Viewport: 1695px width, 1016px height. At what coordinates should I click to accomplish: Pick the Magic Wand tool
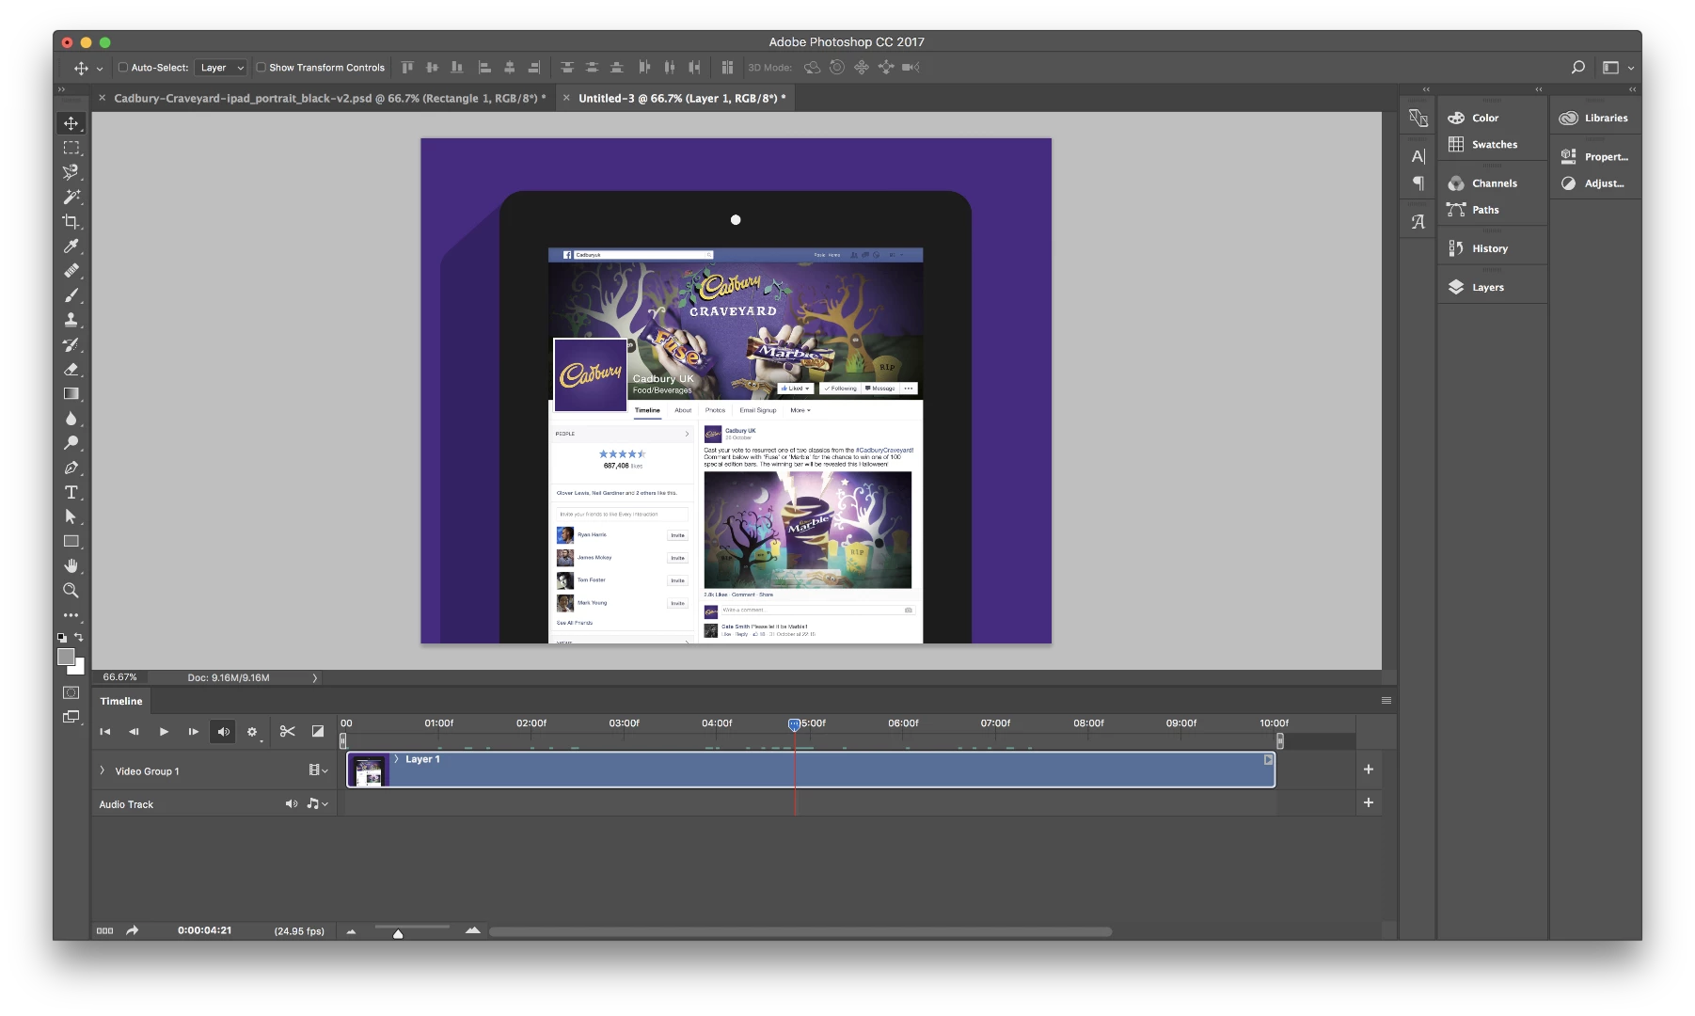point(71,197)
